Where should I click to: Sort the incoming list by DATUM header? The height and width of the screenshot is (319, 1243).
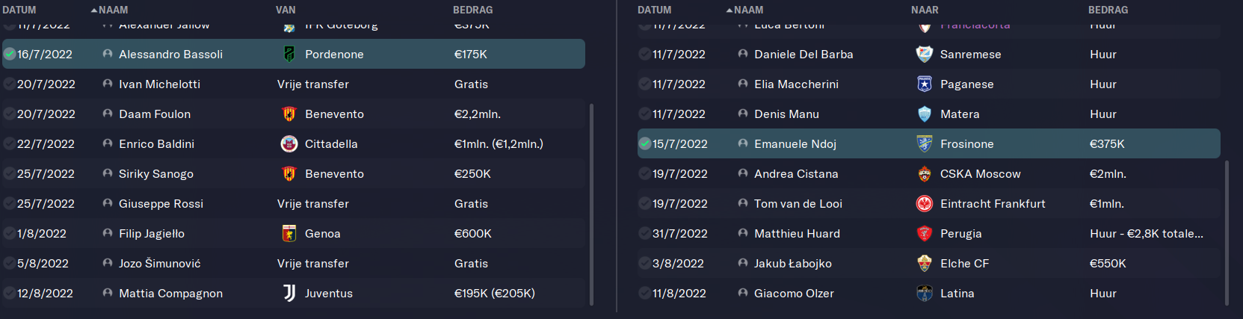[x=19, y=10]
